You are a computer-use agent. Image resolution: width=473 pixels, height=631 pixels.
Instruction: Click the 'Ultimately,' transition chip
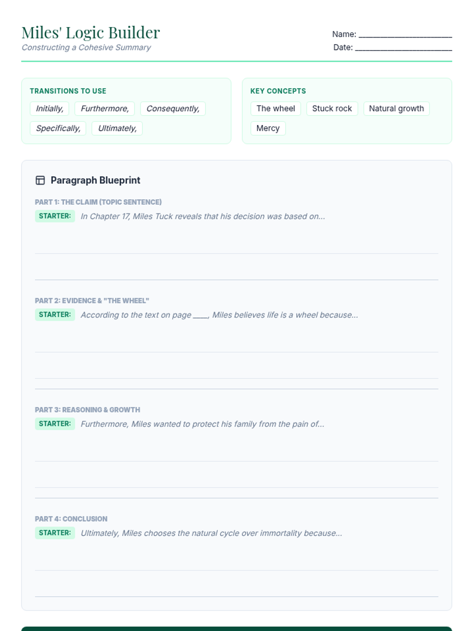117,128
